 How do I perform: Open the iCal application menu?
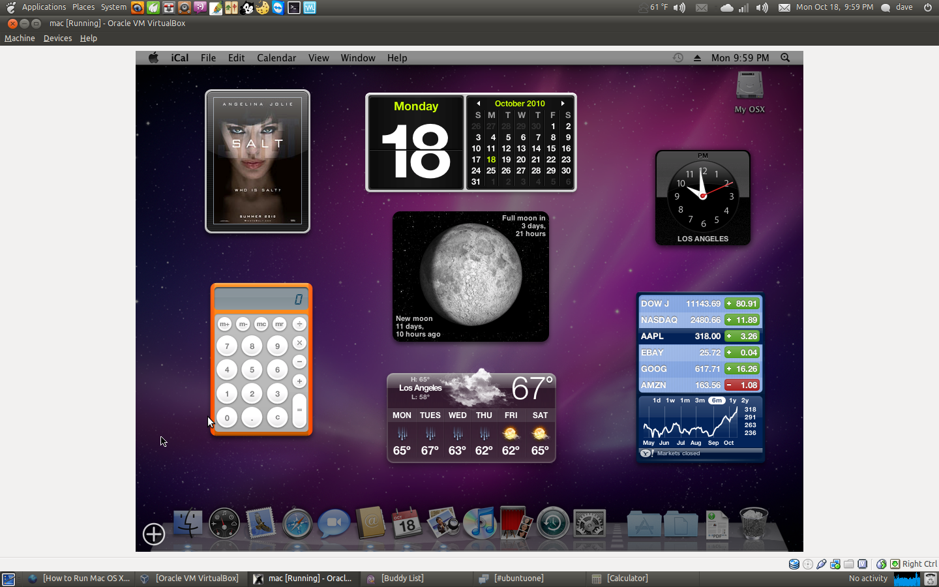[180, 57]
